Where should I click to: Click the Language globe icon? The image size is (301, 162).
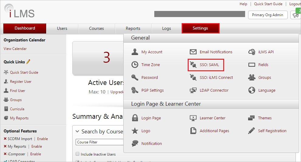click(x=252, y=90)
